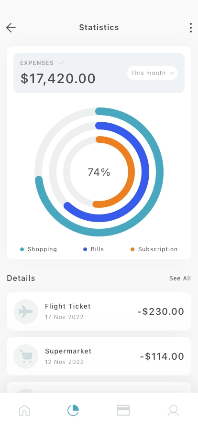Toggle the Shopping legend item
This screenshot has height=428, width=198.
pos(39,249)
